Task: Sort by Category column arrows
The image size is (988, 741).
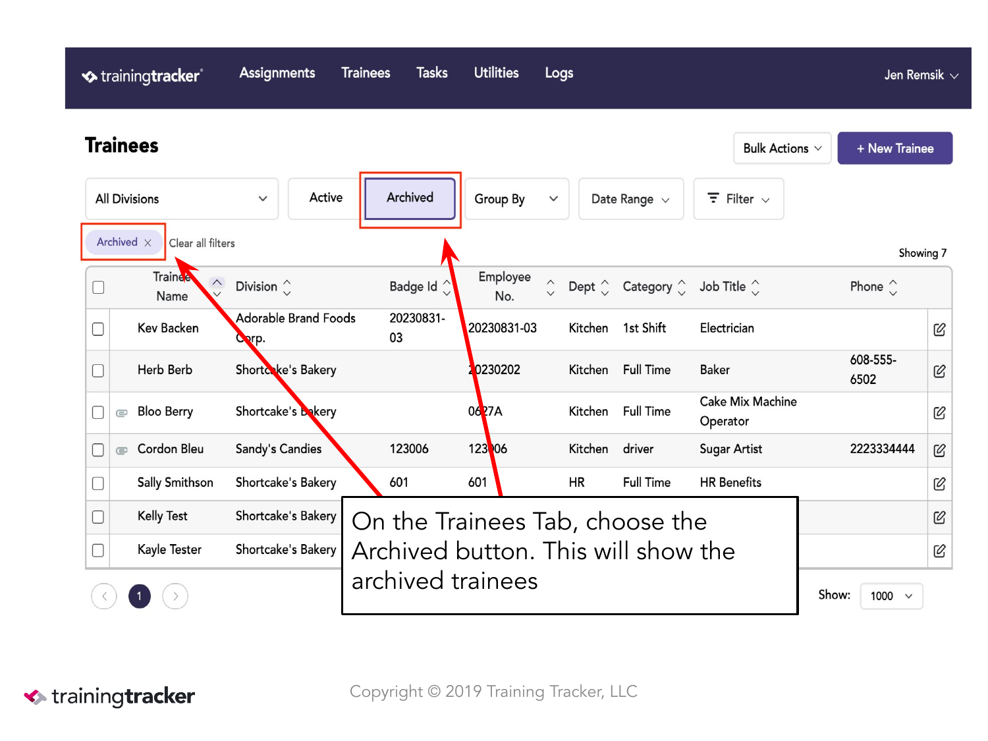Action: [x=681, y=287]
